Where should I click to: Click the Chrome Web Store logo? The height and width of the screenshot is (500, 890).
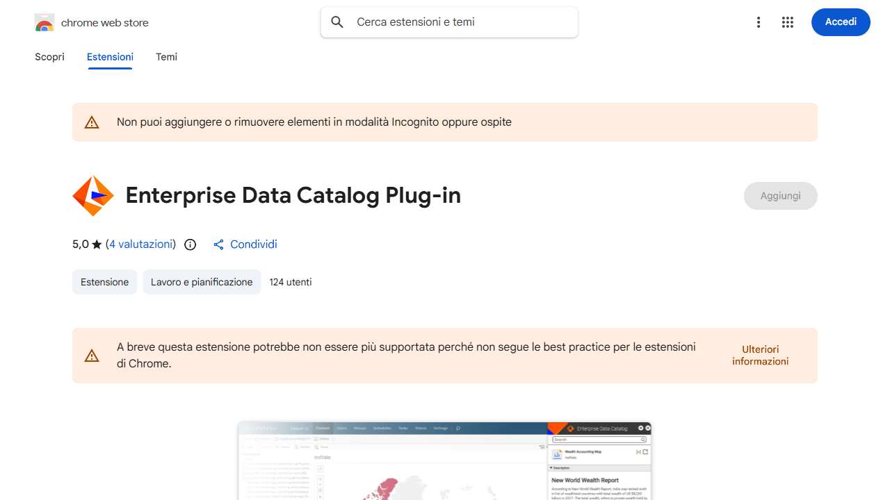(44, 22)
